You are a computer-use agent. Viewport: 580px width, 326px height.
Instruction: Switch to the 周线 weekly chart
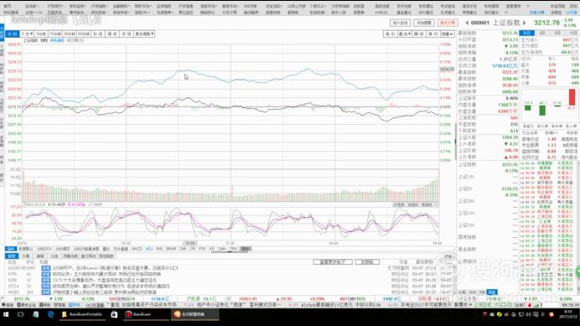(x=112, y=34)
